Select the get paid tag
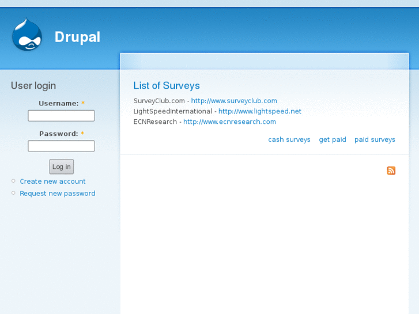Viewport: 419px width, 314px height. coord(333,139)
